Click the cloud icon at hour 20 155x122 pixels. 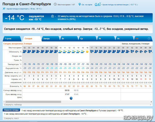[x=105, y=52]
